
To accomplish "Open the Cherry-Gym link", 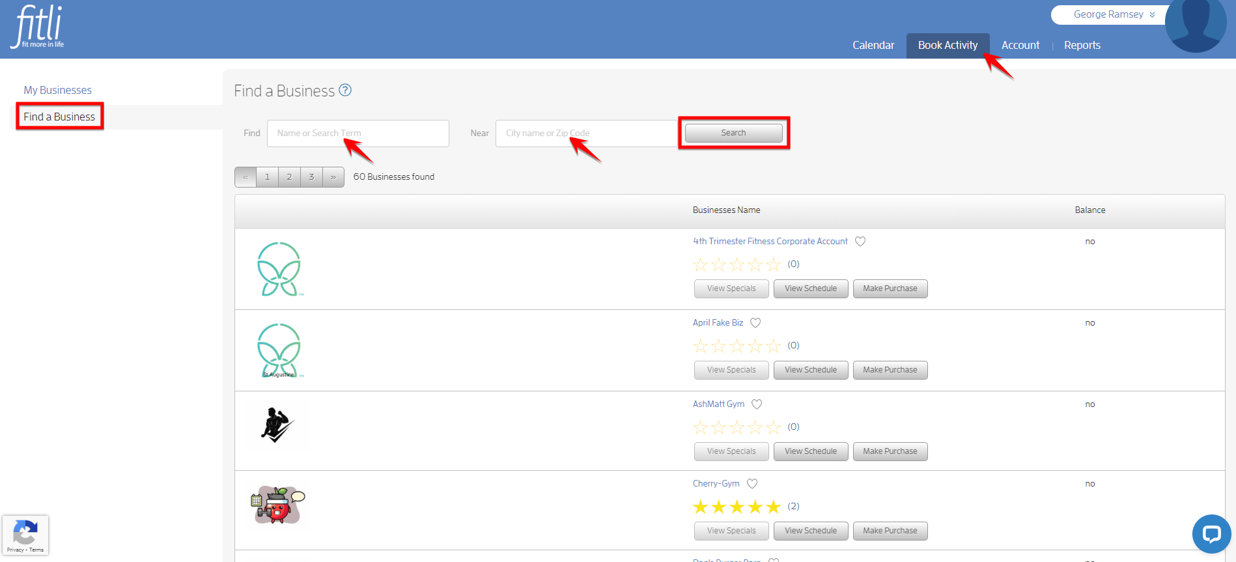I will [716, 483].
